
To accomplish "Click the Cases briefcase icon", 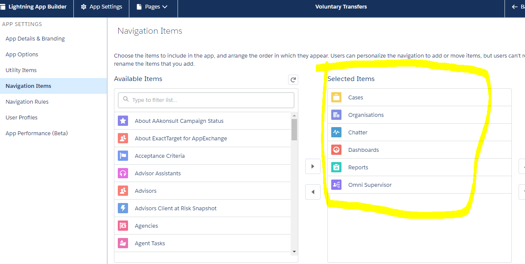I will coord(336,97).
